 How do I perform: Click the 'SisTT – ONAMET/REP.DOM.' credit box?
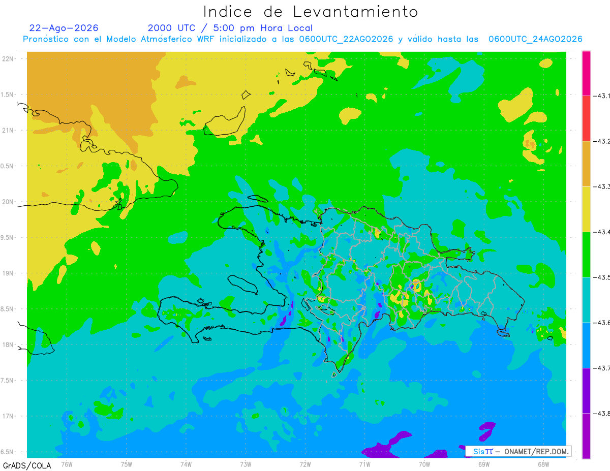coord(518,451)
